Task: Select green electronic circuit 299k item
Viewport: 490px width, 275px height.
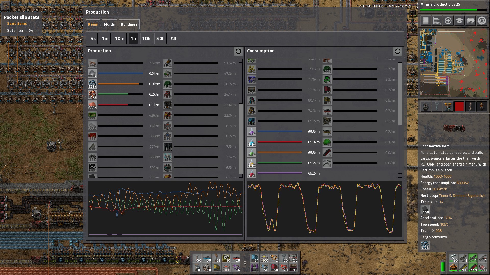Action: tap(92, 115)
